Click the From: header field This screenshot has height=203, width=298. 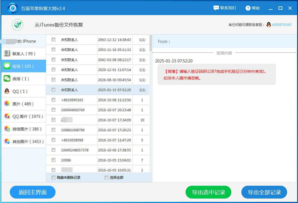click(224, 41)
